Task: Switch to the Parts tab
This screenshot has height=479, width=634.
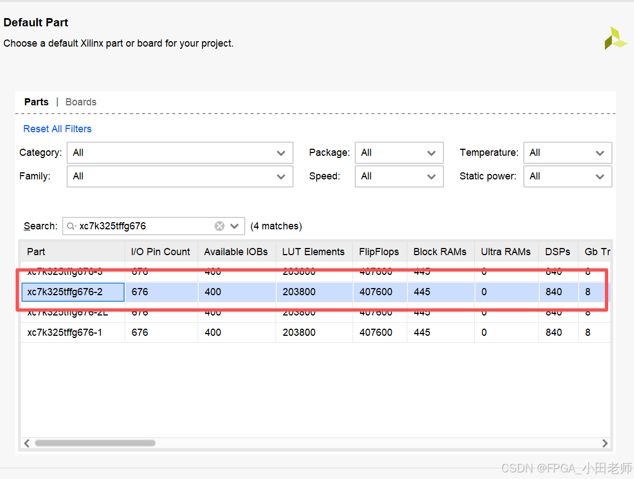Action: tap(36, 102)
